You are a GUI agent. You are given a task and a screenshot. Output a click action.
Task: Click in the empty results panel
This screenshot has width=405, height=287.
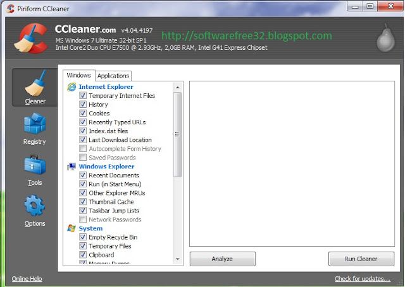click(x=292, y=164)
